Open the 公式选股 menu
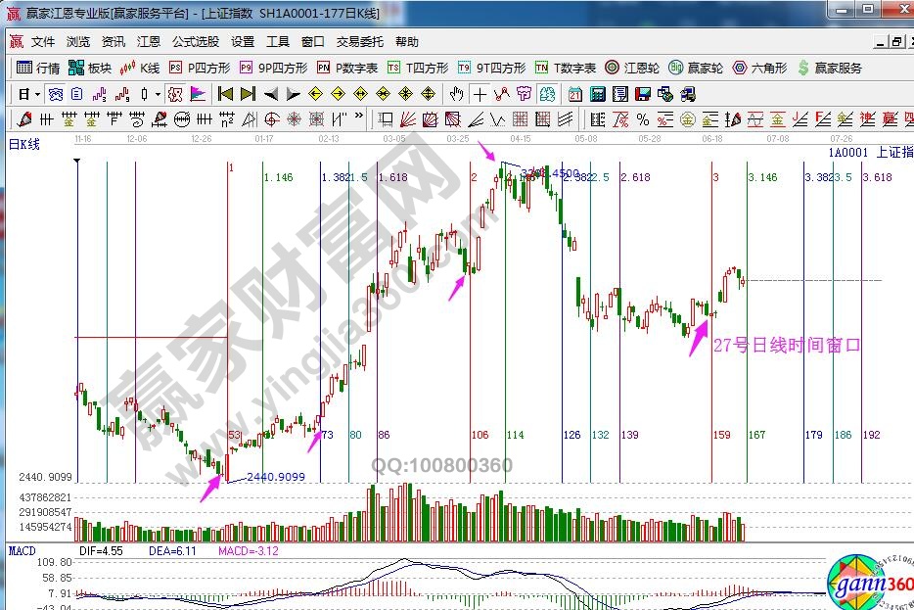The width and height of the screenshot is (914, 610). (x=196, y=42)
